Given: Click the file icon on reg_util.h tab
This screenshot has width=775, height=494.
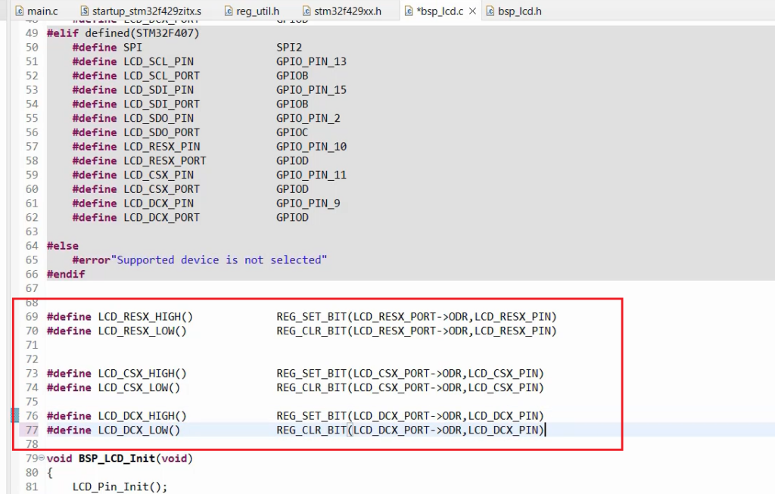Looking at the screenshot, I should click(229, 11).
